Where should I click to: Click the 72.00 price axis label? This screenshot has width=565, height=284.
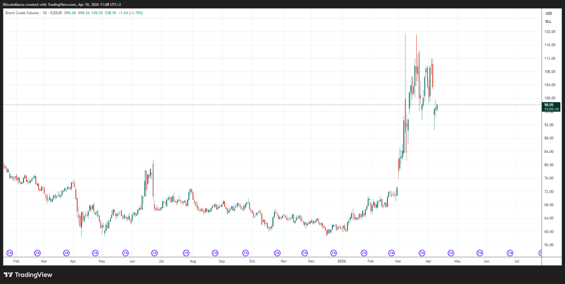pyautogui.click(x=549, y=192)
